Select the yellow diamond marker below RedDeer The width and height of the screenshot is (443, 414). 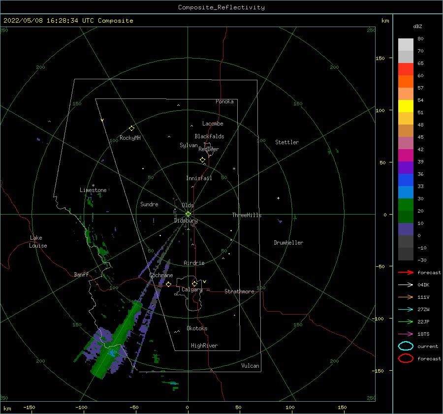coord(202,160)
